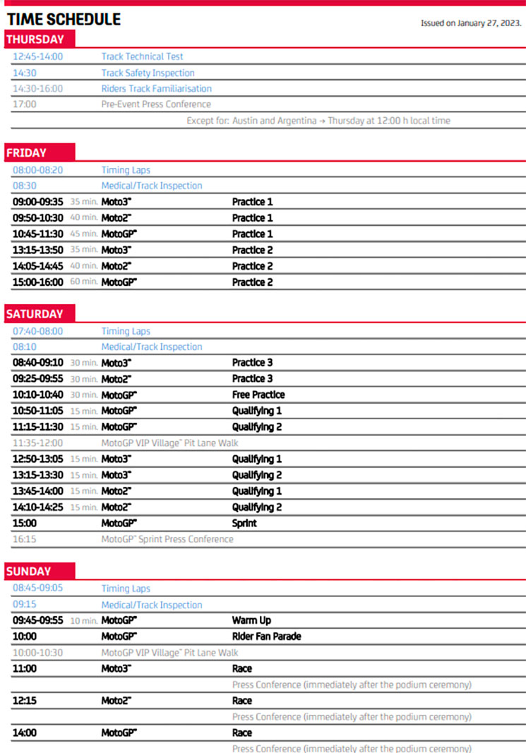This screenshot has height=753, width=526.
Task: Click 'MotoGP' in the 10:45-11:30 row
Action: [x=119, y=234]
